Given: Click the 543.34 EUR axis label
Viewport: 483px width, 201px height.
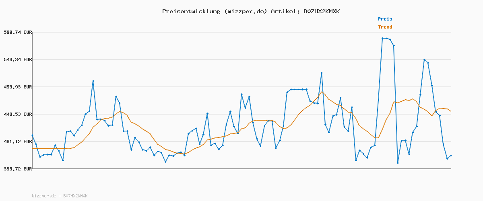Looking at the screenshot, I should pos(17,59).
